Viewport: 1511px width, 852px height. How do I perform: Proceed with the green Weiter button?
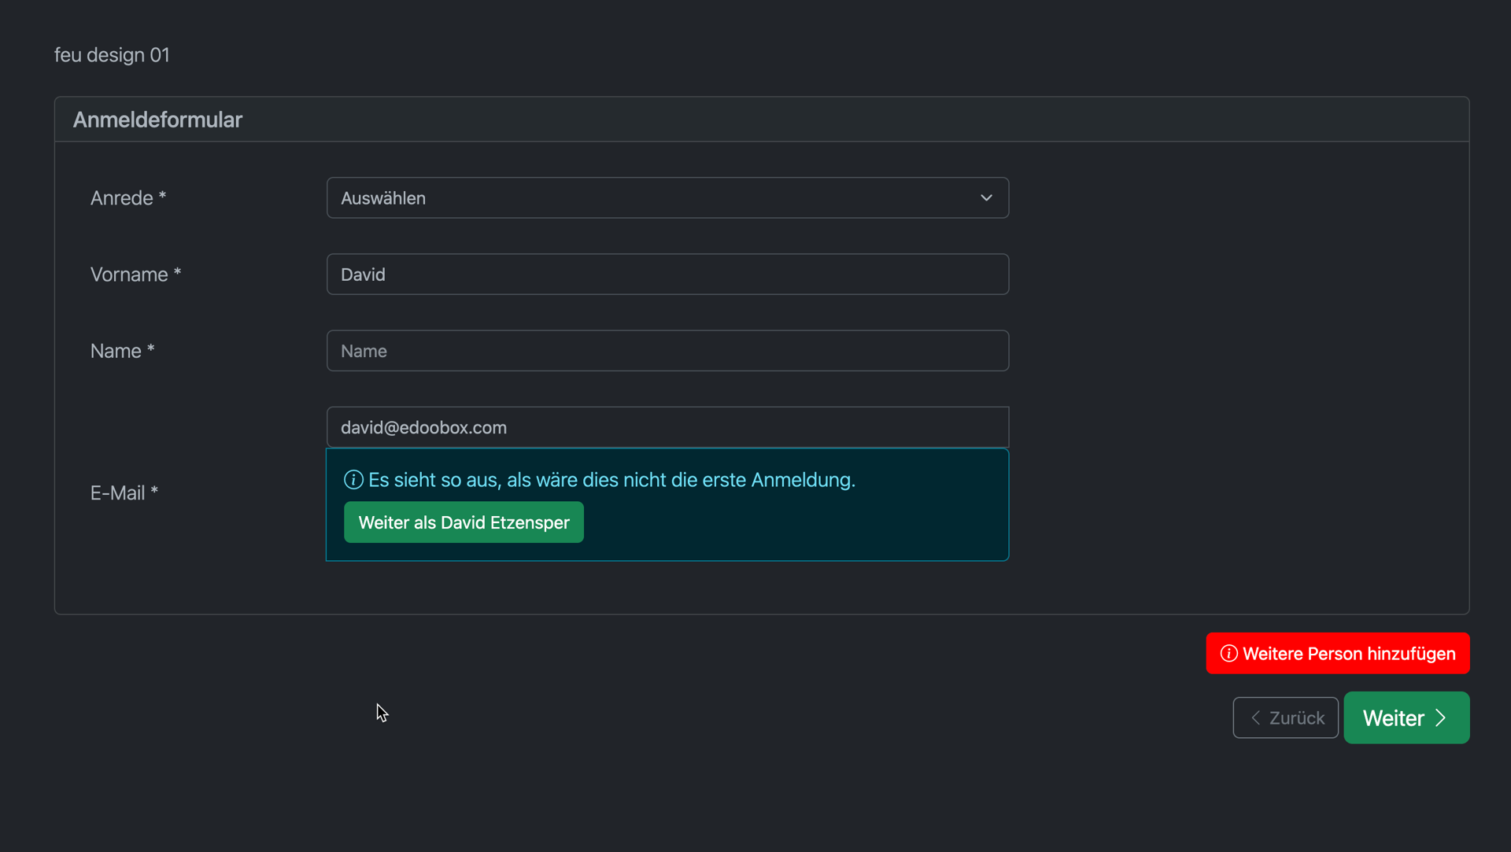tap(1406, 718)
